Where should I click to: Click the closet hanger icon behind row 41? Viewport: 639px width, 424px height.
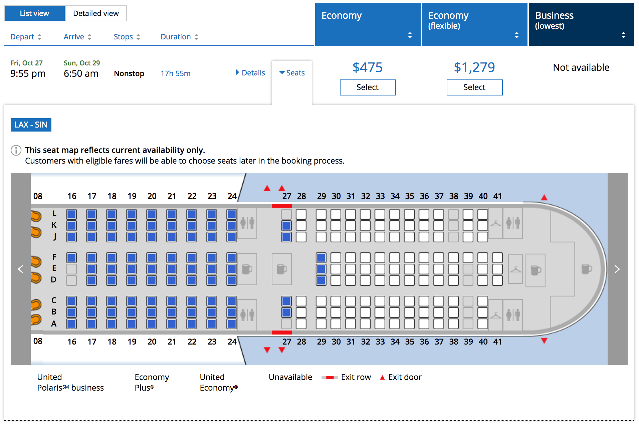515,269
